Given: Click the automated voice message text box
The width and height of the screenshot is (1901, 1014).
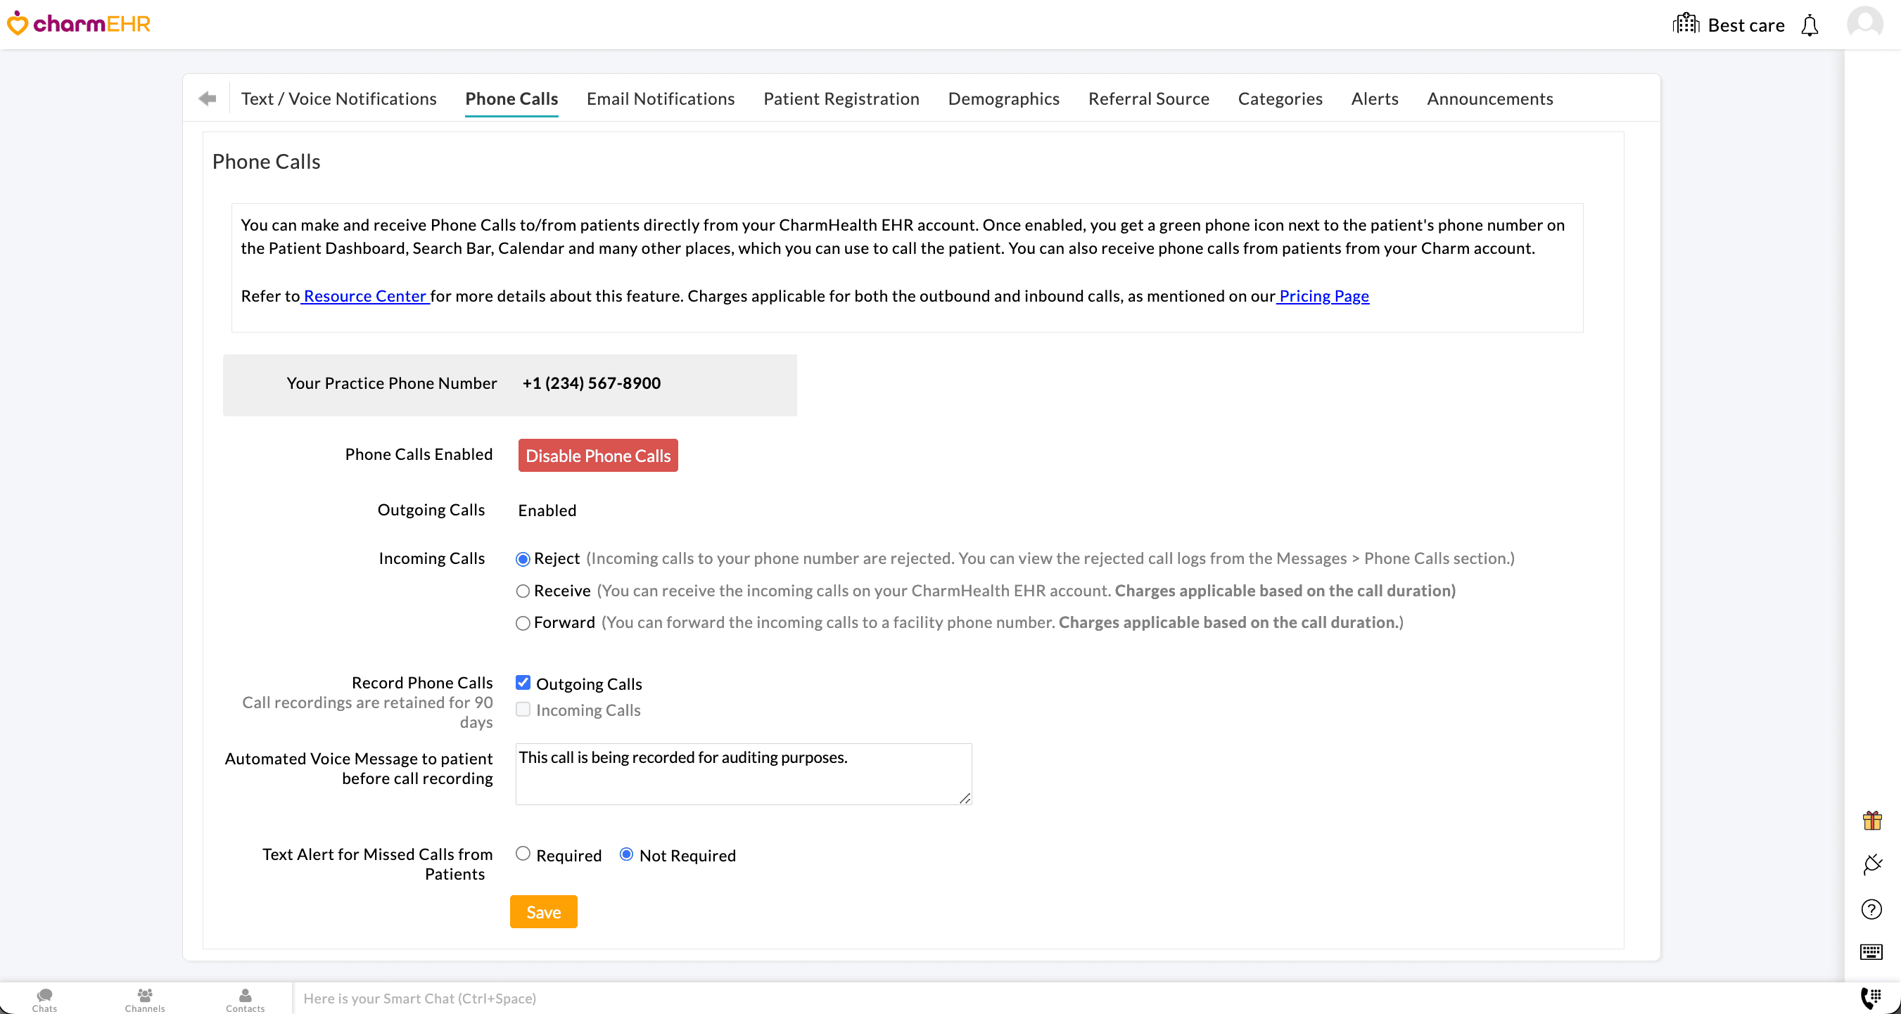Looking at the screenshot, I should [742, 774].
